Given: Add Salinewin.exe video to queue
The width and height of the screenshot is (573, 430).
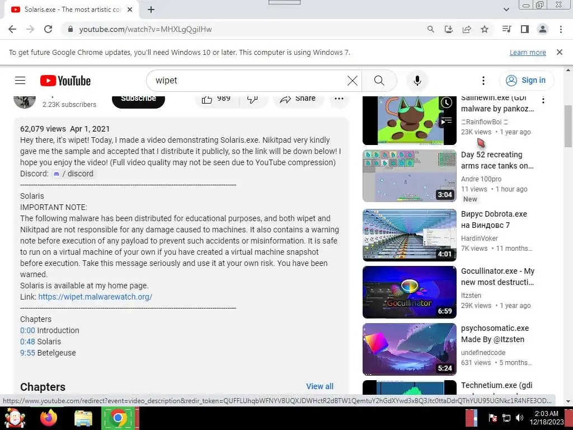Looking at the screenshot, I should (x=446, y=121).
